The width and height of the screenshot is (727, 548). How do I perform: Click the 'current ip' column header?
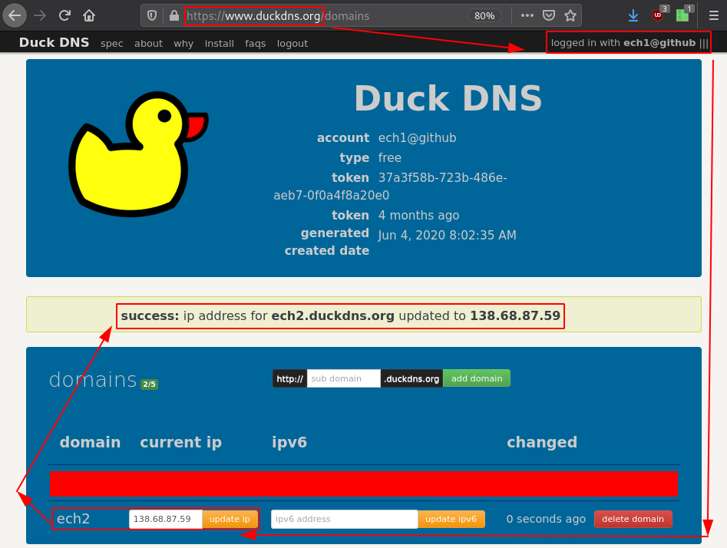click(181, 442)
